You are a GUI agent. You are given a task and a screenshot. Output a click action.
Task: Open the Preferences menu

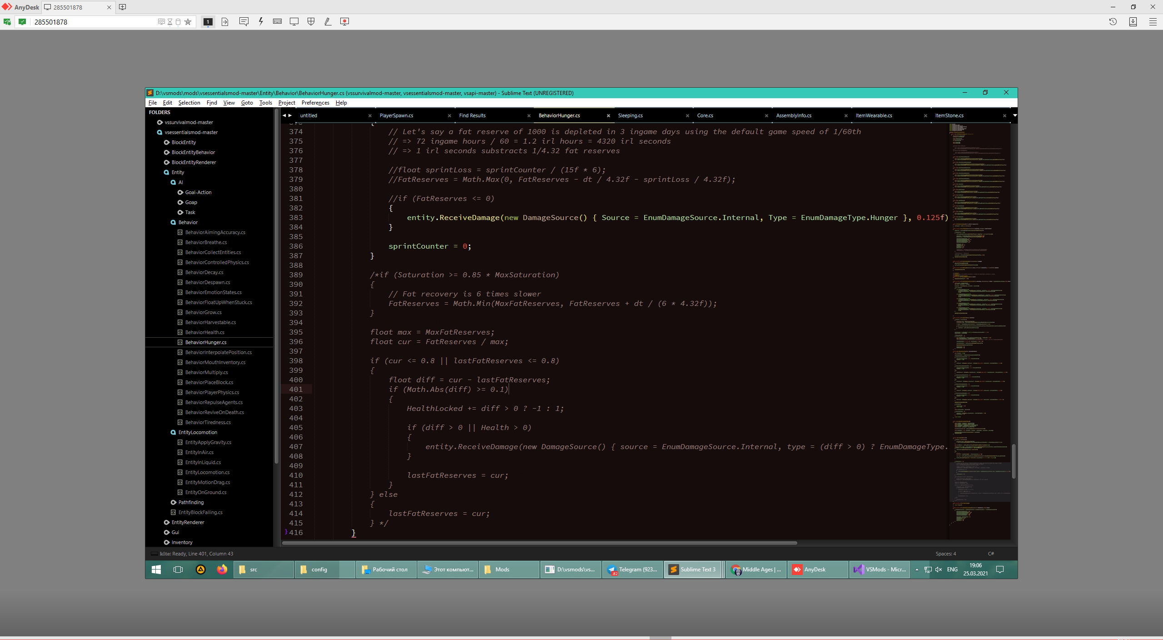[x=315, y=103]
